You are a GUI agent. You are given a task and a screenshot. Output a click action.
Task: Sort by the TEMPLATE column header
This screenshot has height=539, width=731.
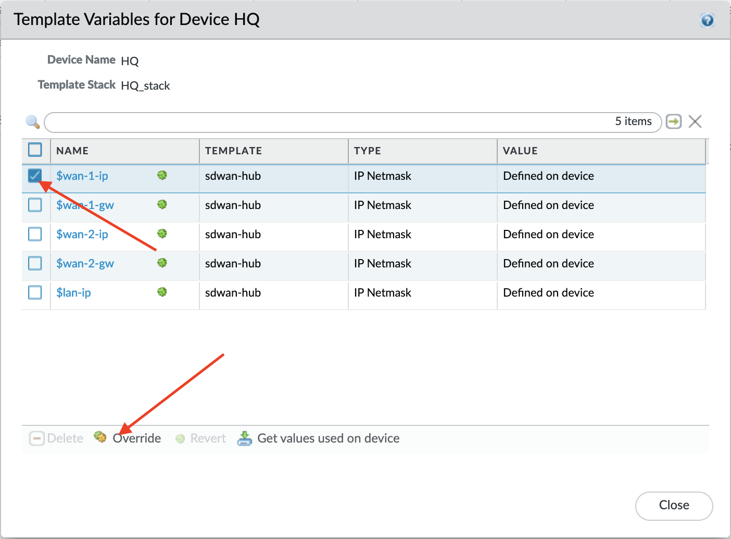click(233, 151)
